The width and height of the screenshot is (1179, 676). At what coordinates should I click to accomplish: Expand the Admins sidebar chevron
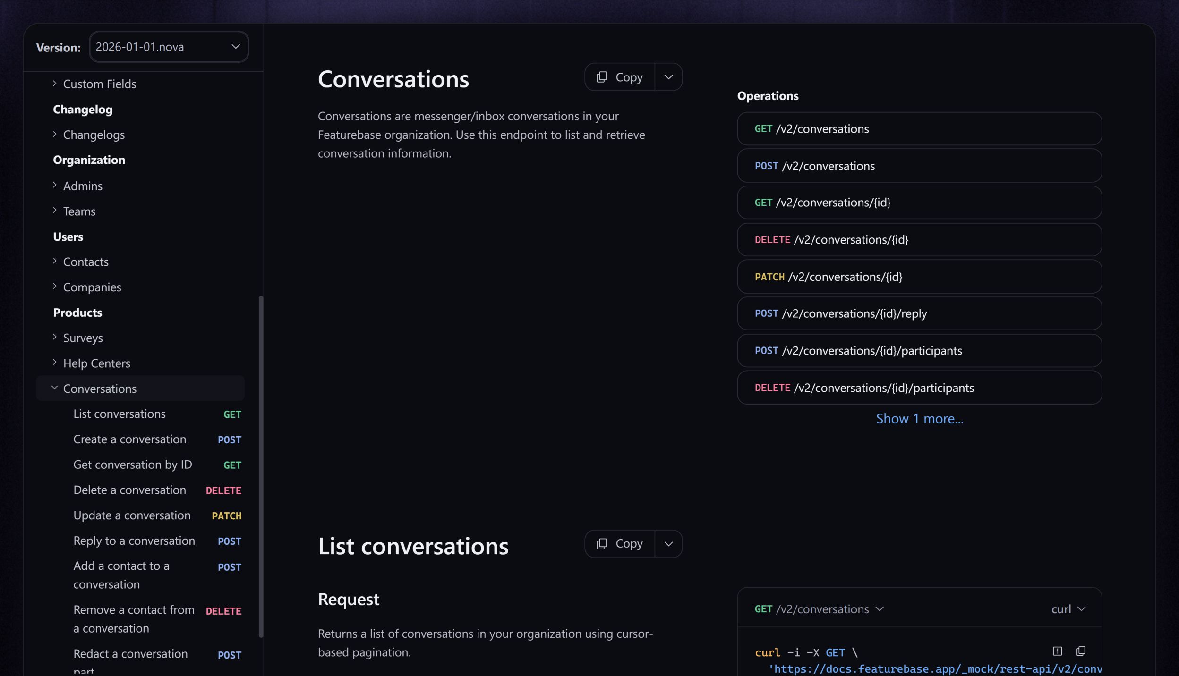(x=54, y=185)
